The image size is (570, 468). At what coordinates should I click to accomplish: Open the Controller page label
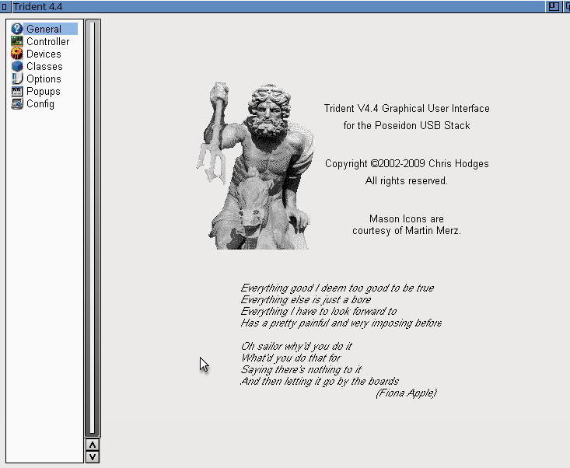click(x=47, y=41)
